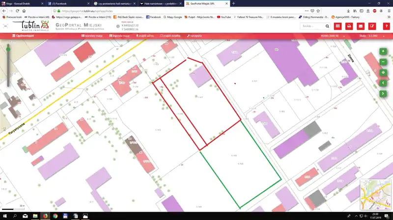Open File Explorer from the taskbar
Viewport: 393px width, 220px height.
(35, 216)
